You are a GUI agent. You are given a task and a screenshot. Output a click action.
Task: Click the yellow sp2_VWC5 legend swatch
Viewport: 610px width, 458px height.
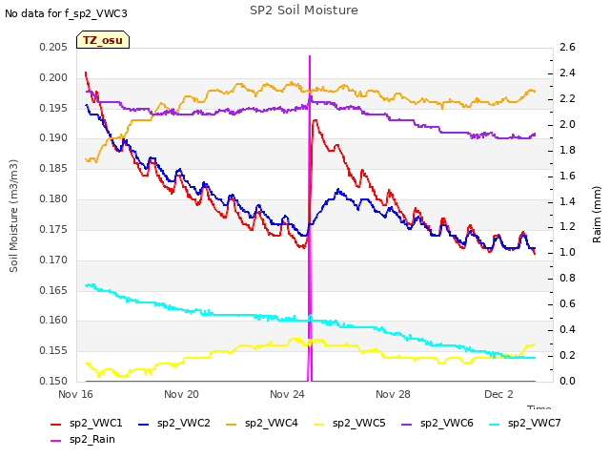click(x=319, y=424)
